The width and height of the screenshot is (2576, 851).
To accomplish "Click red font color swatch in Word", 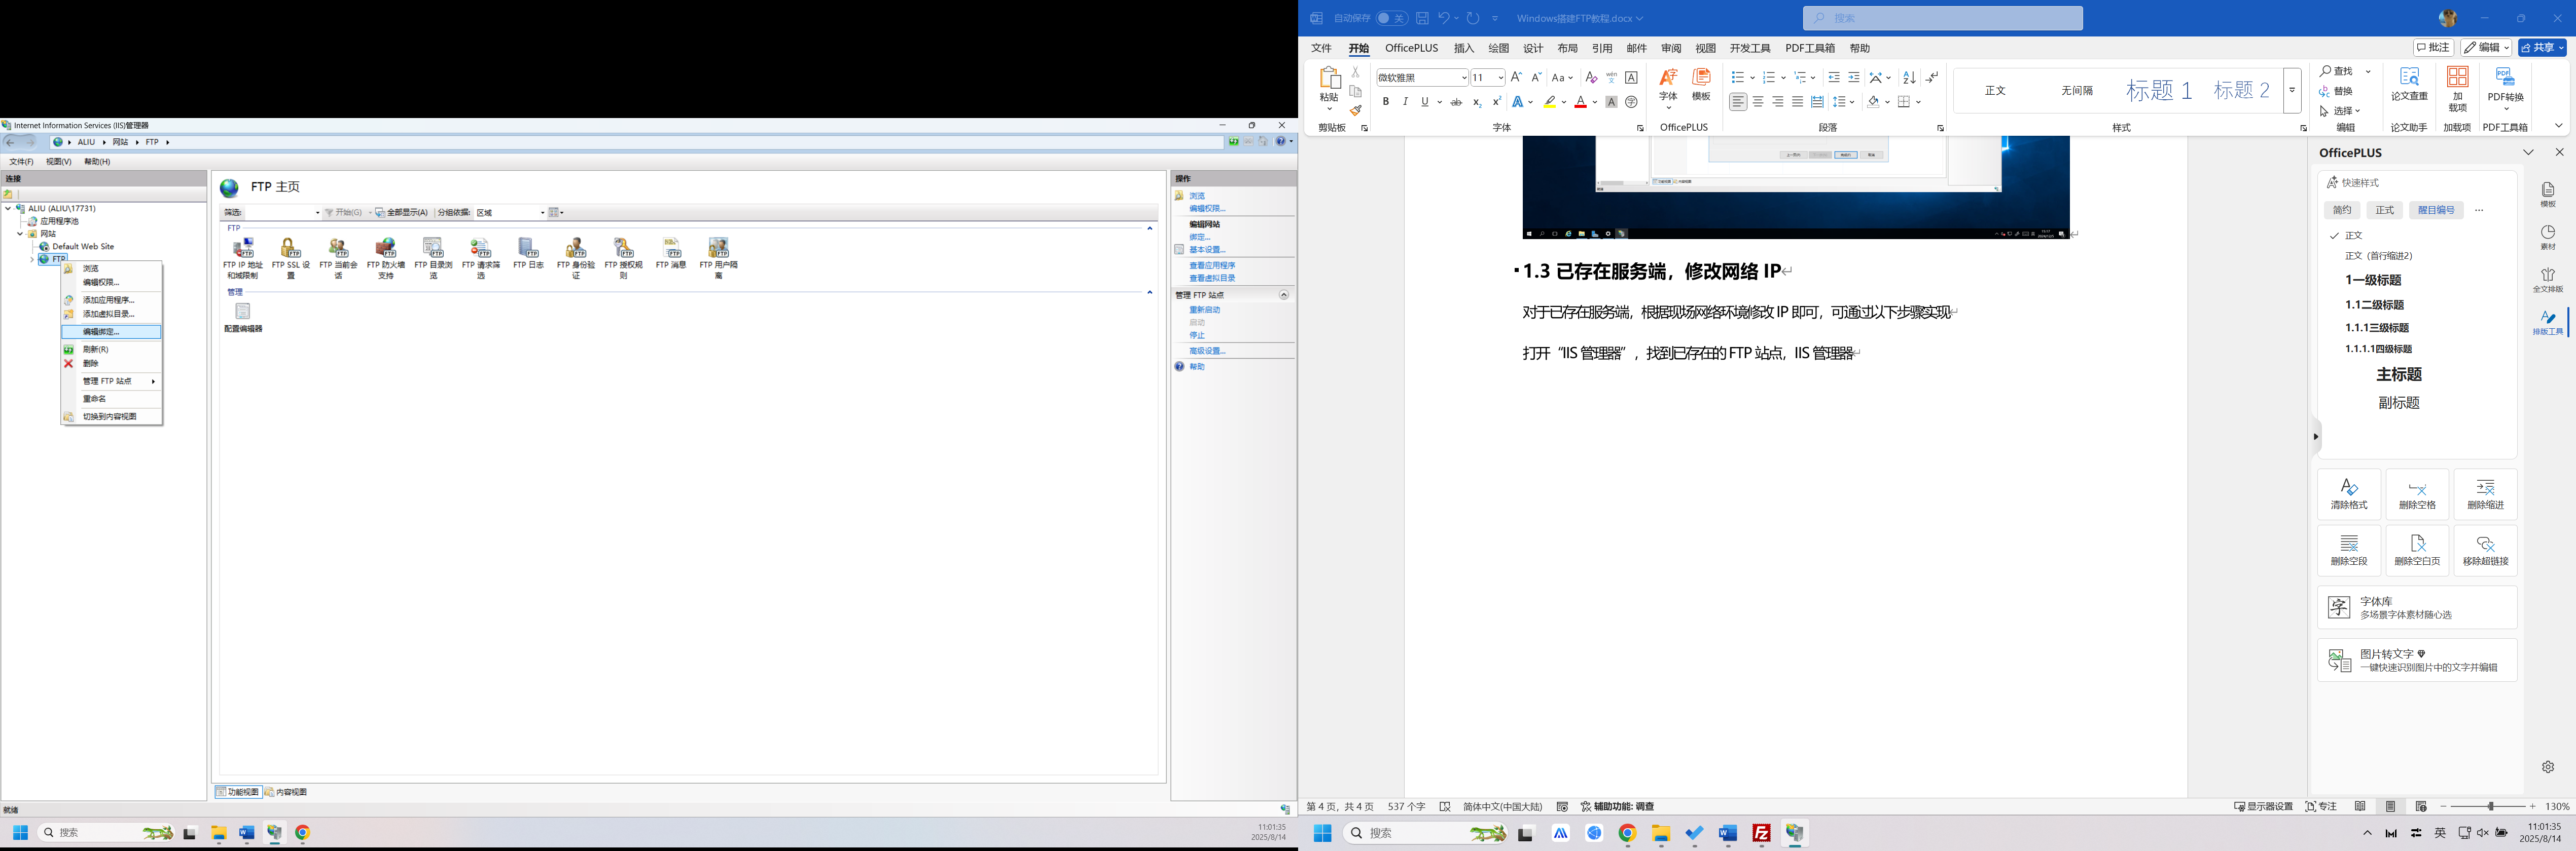I will [x=1580, y=102].
